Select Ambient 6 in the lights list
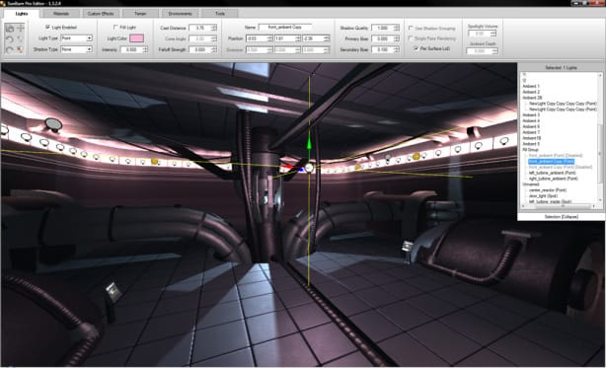This screenshot has height=368, width=606. [x=531, y=126]
